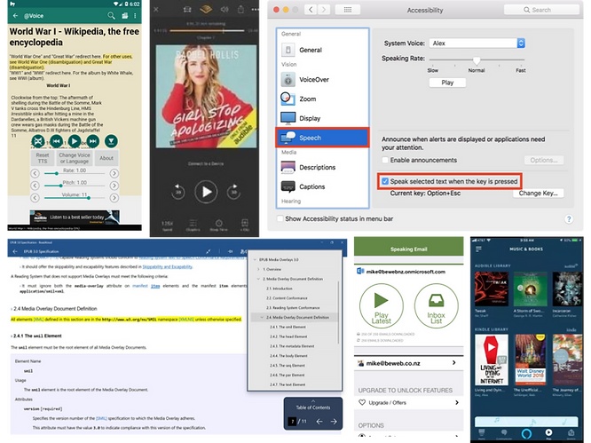The width and height of the screenshot is (591, 443).
Task: Select Display in Accessibility sidebar
Action: [x=323, y=118]
